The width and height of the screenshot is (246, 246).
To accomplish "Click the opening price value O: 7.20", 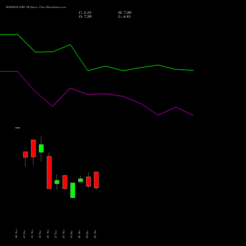I will 85,17.
